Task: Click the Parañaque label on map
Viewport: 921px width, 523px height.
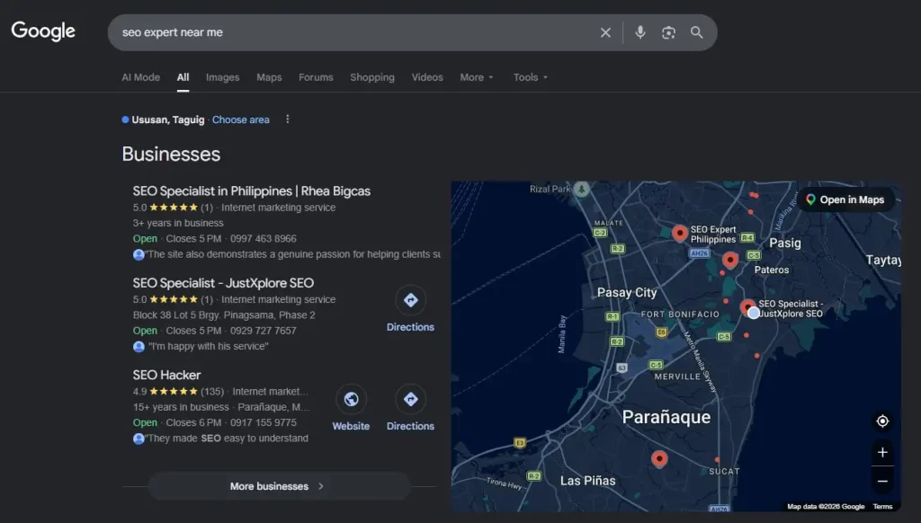Action: [x=666, y=417]
